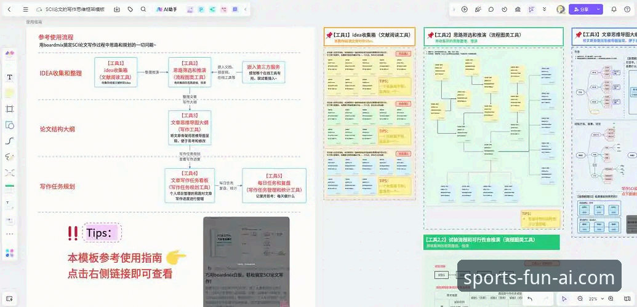Screen dimensions: 637x307
Task: Start presentation with the play icon
Action: coord(464,9)
